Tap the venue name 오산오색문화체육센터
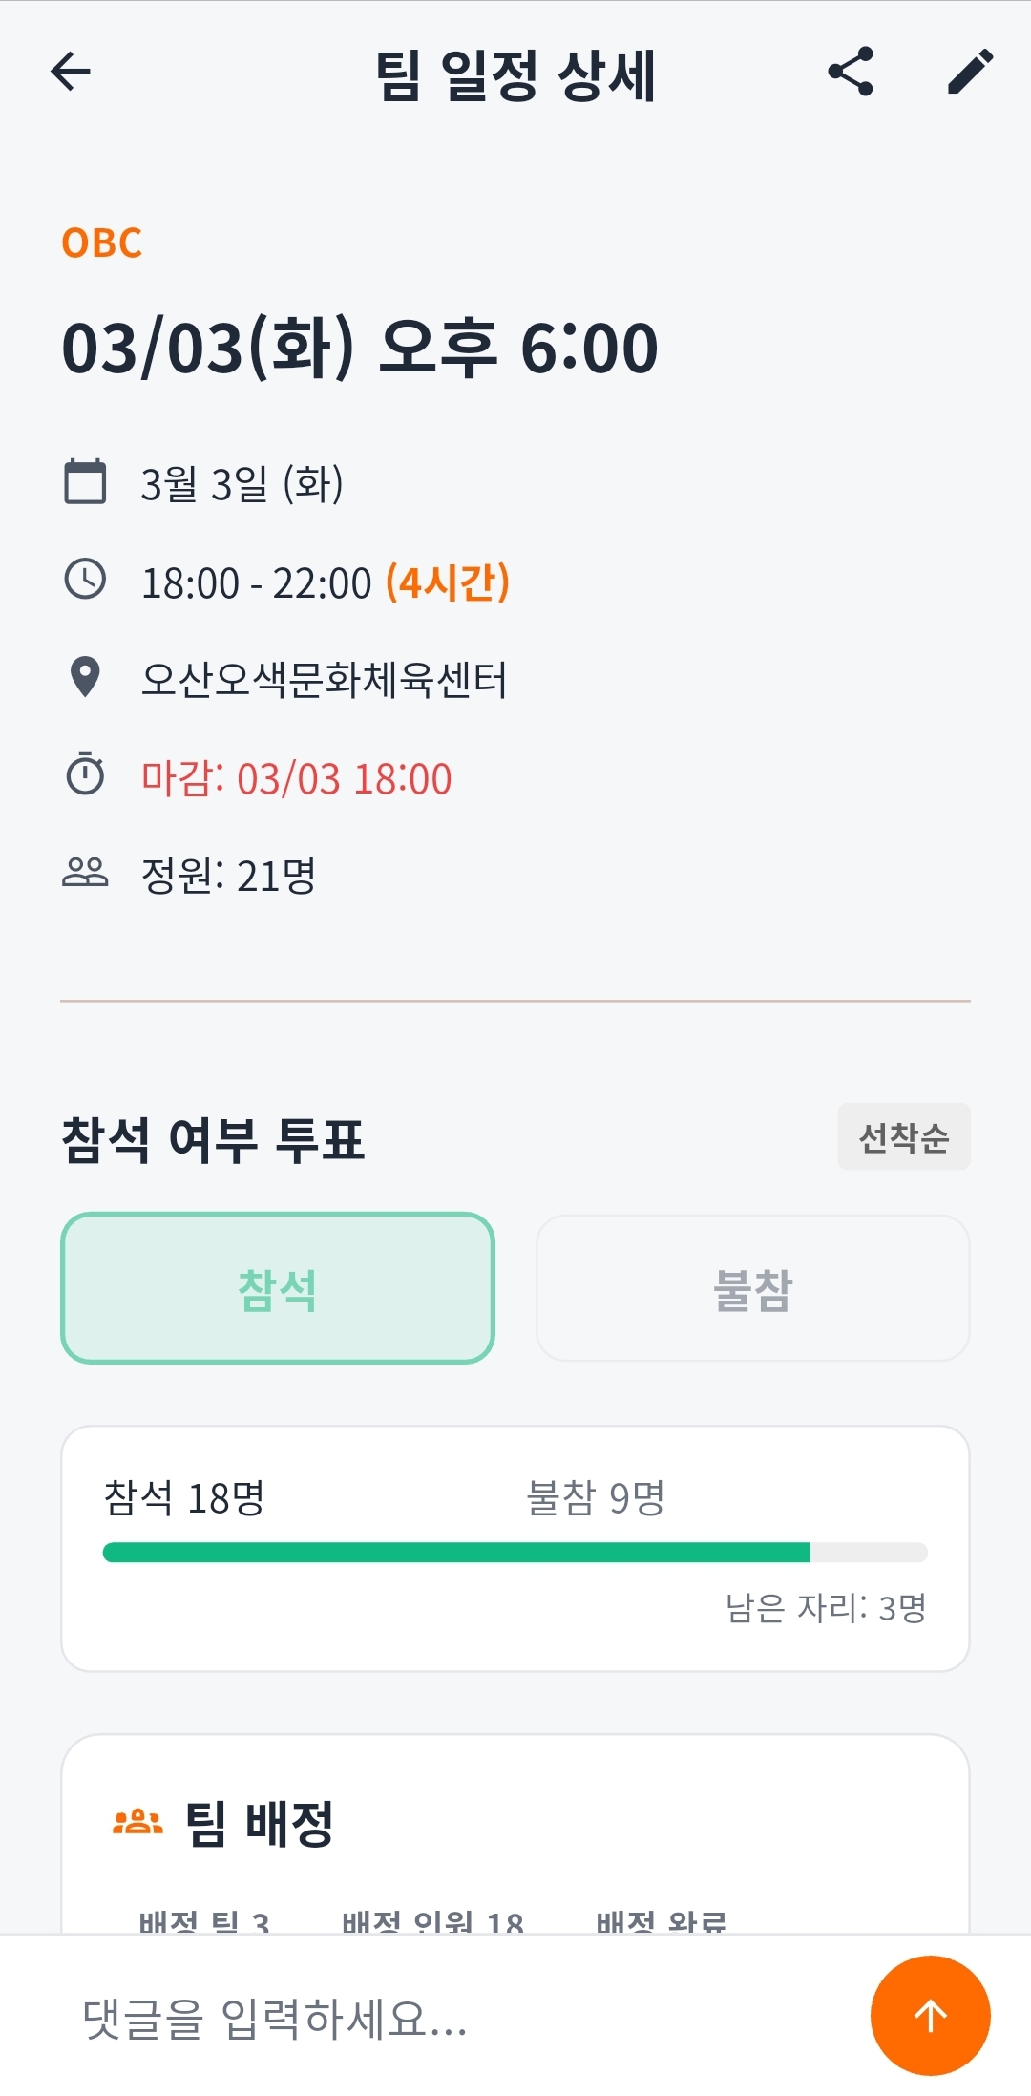The width and height of the screenshot is (1031, 2096). [325, 680]
